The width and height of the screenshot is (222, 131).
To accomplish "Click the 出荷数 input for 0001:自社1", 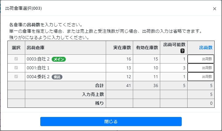I will pyautogui.click(x=201, y=68).
